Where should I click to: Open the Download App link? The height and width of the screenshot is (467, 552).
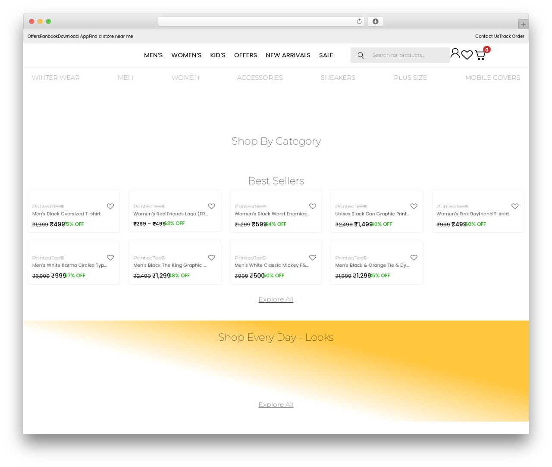[73, 36]
